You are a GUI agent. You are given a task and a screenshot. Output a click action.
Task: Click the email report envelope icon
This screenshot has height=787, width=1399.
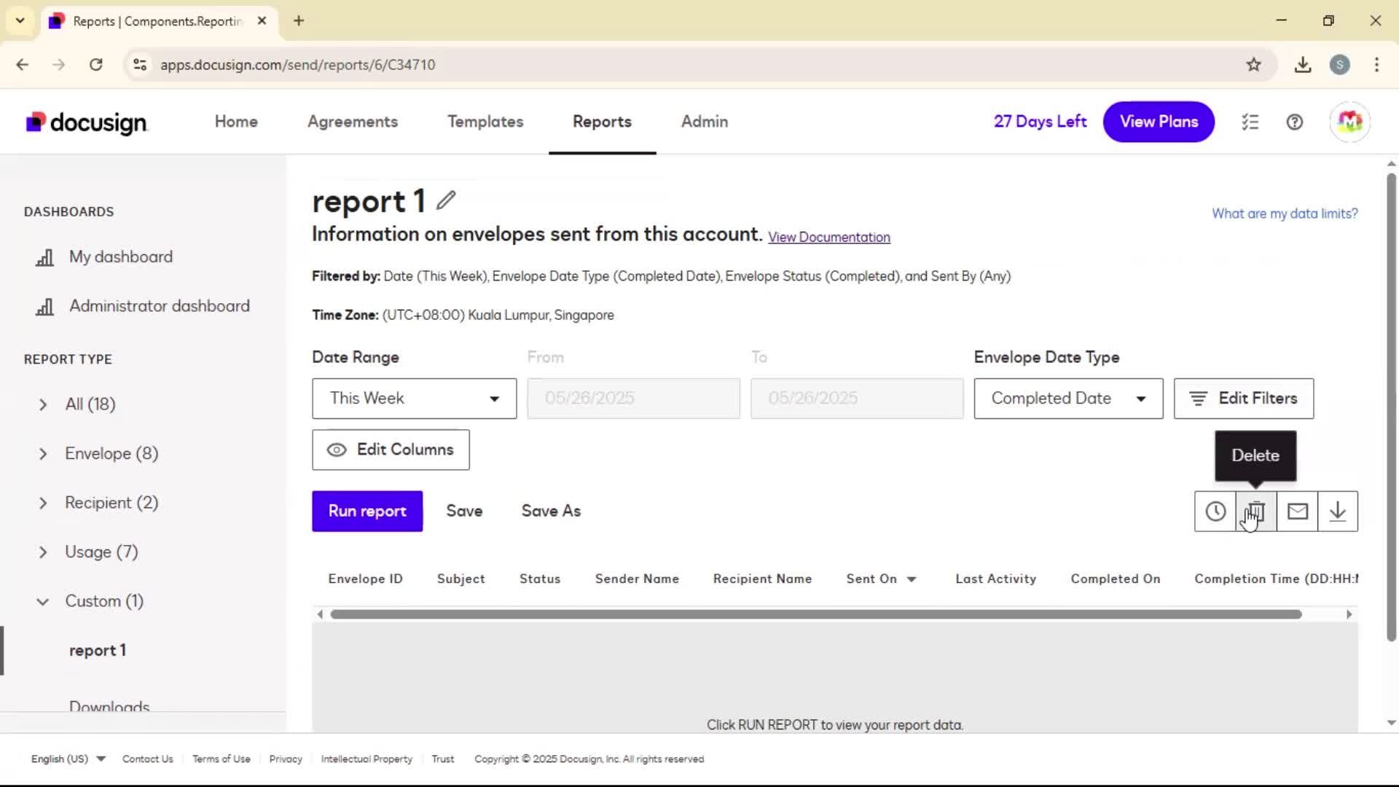(x=1297, y=512)
